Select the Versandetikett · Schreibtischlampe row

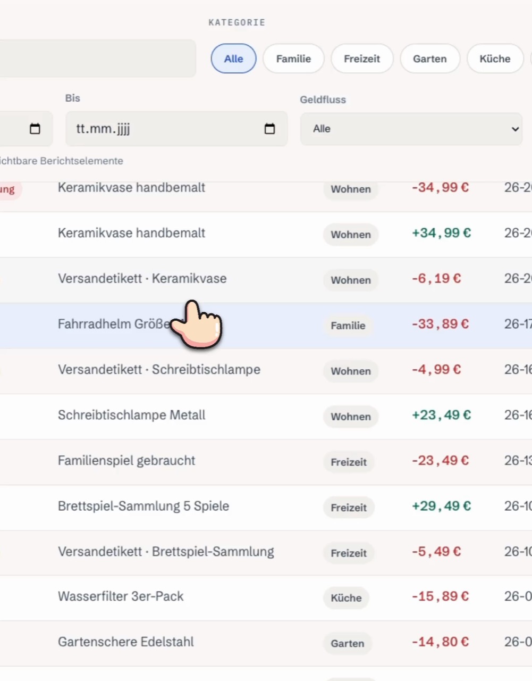[x=266, y=371]
